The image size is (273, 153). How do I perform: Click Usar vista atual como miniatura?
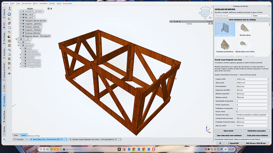pos(229,136)
